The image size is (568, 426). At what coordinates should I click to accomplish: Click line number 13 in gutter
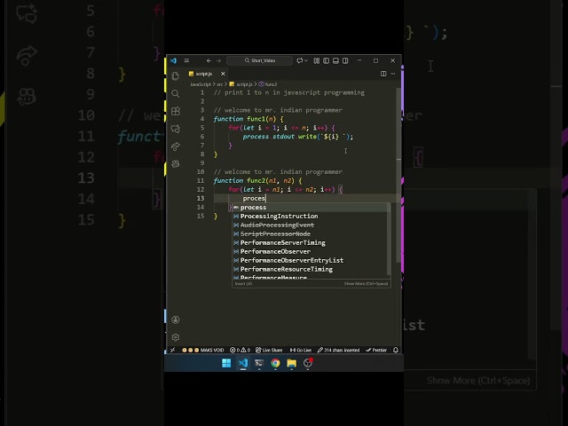click(x=201, y=198)
